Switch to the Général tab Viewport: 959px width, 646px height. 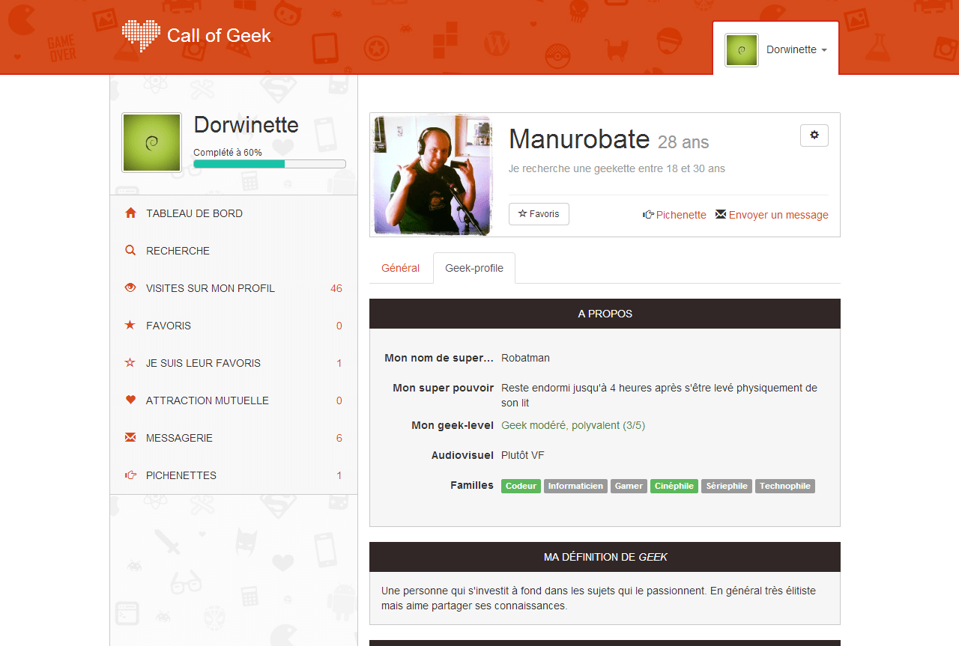[x=400, y=268]
